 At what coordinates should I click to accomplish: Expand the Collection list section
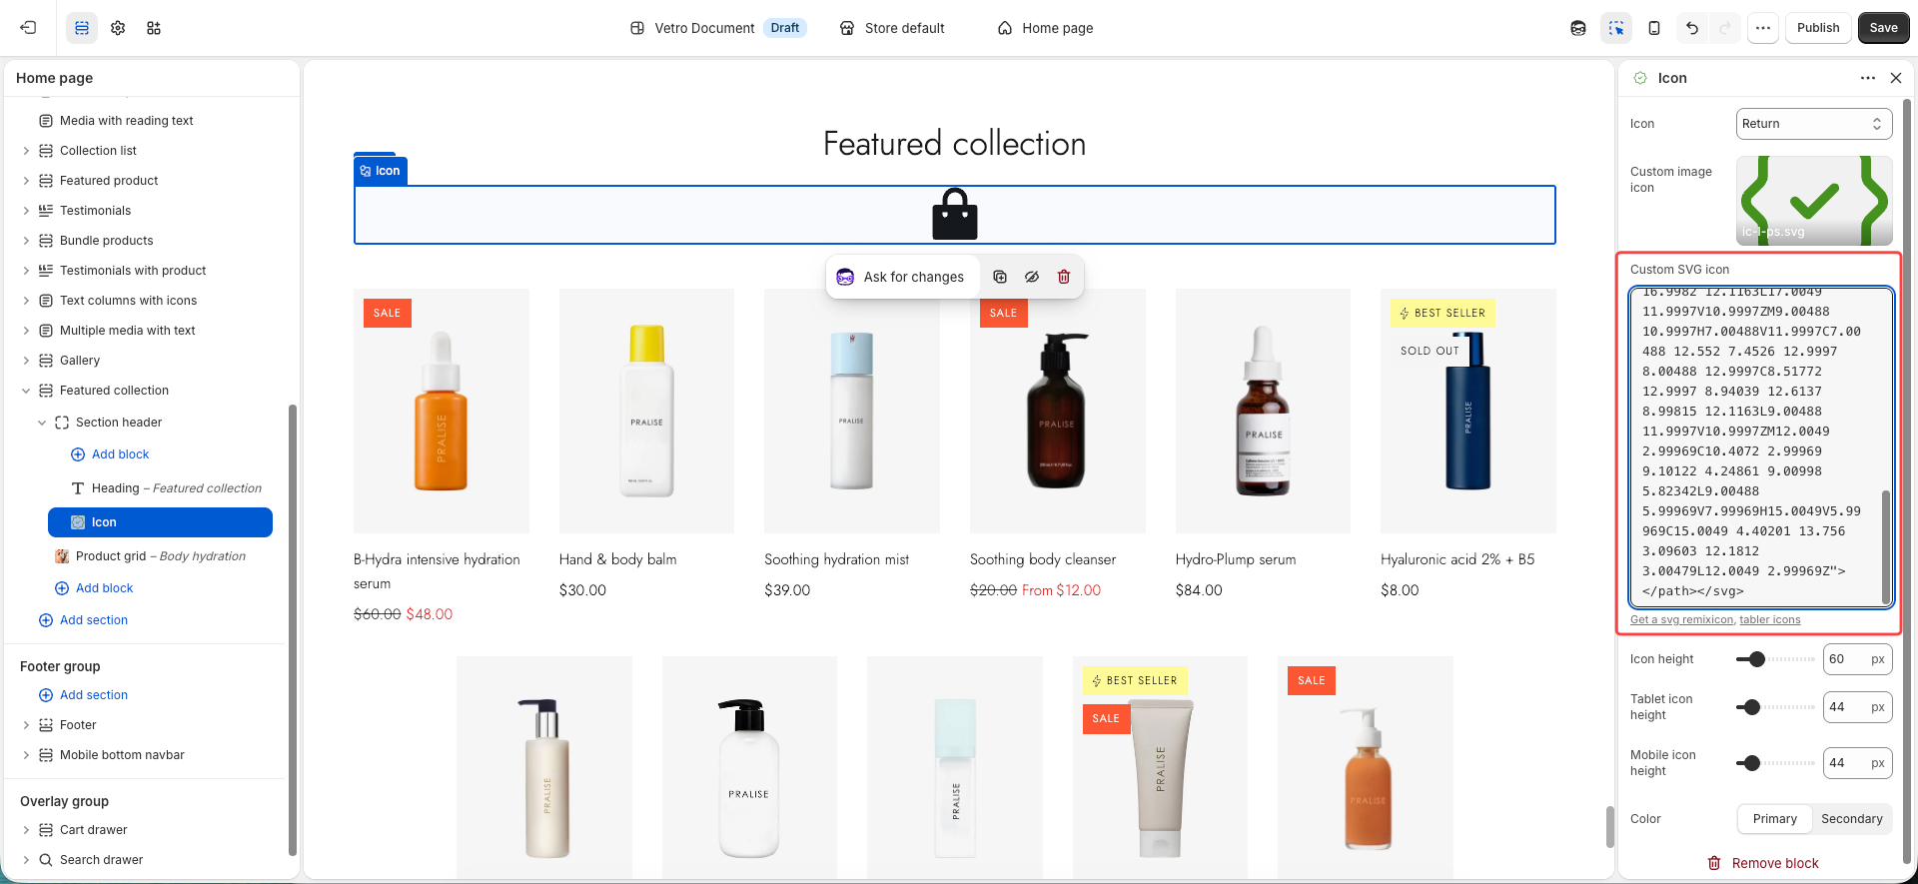[x=26, y=151]
